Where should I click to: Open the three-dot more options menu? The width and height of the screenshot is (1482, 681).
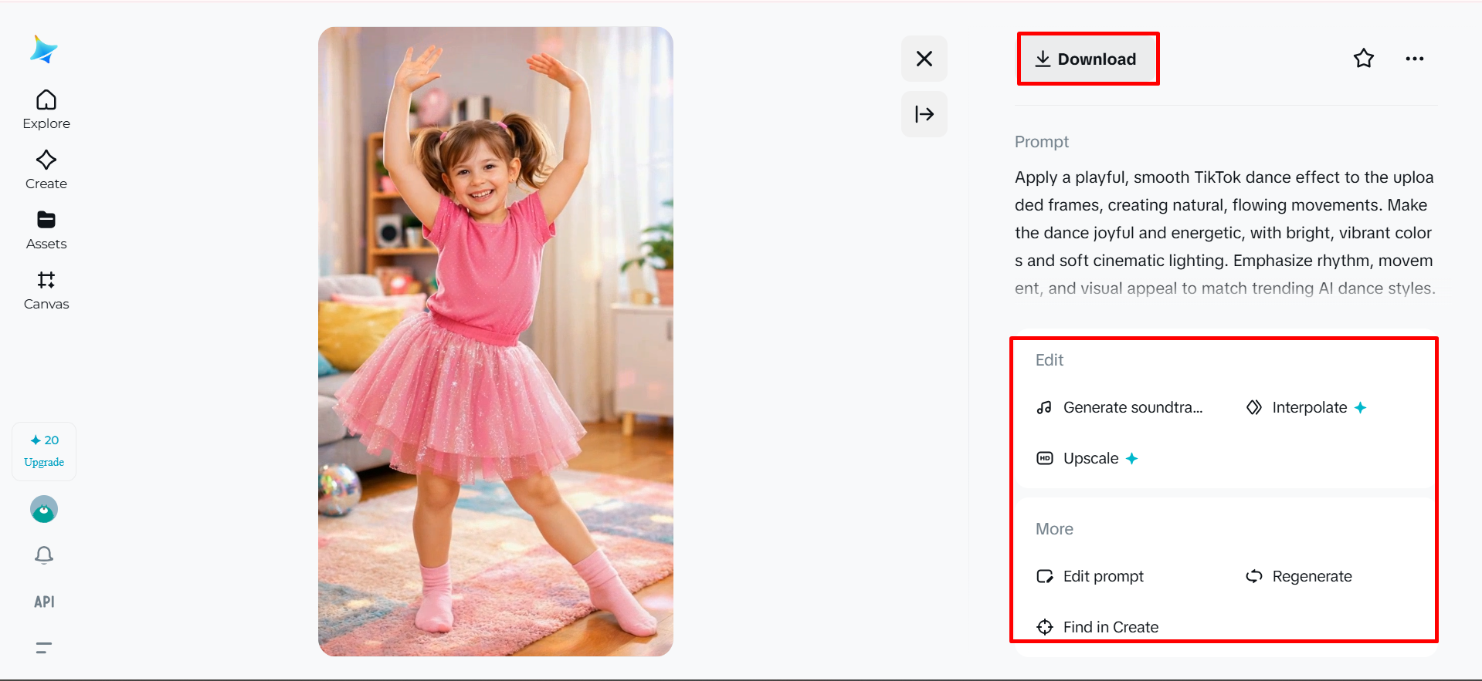[1415, 59]
